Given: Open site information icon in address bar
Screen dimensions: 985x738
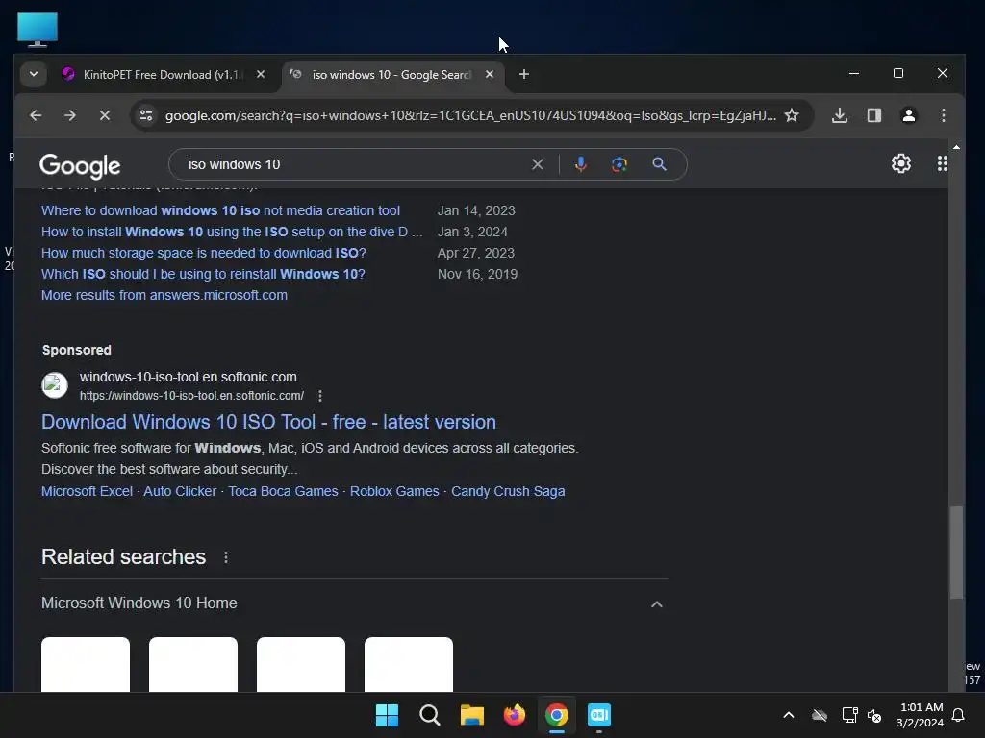Looking at the screenshot, I should [x=146, y=115].
